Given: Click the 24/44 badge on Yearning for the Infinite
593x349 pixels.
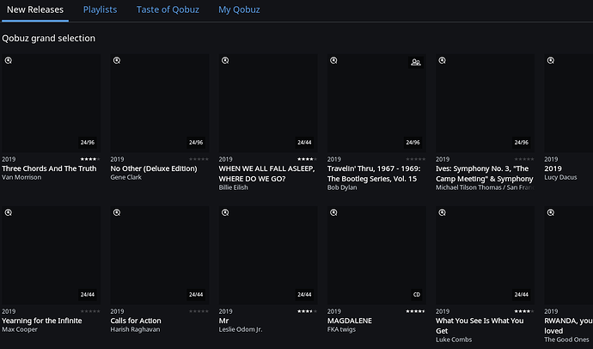Looking at the screenshot, I should (x=88, y=295).
